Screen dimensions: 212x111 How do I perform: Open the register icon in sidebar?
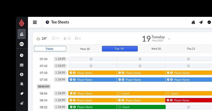pyautogui.click(x=22, y=34)
